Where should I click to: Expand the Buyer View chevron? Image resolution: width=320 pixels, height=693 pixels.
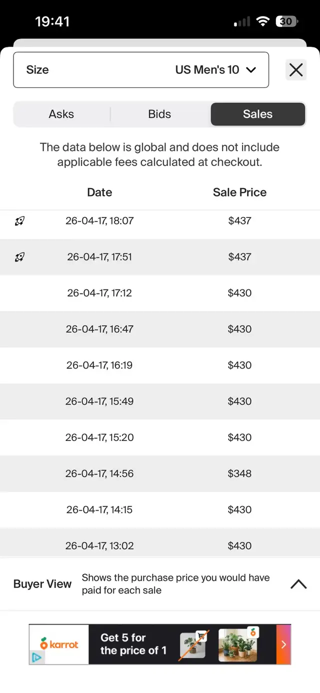pyautogui.click(x=298, y=584)
